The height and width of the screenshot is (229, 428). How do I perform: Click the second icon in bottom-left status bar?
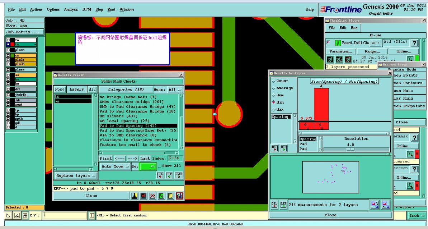point(17,216)
